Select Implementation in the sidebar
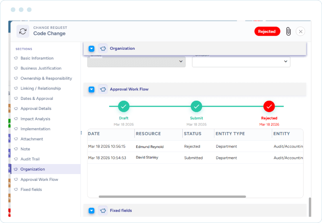This screenshot has height=223, width=322. [x=35, y=129]
